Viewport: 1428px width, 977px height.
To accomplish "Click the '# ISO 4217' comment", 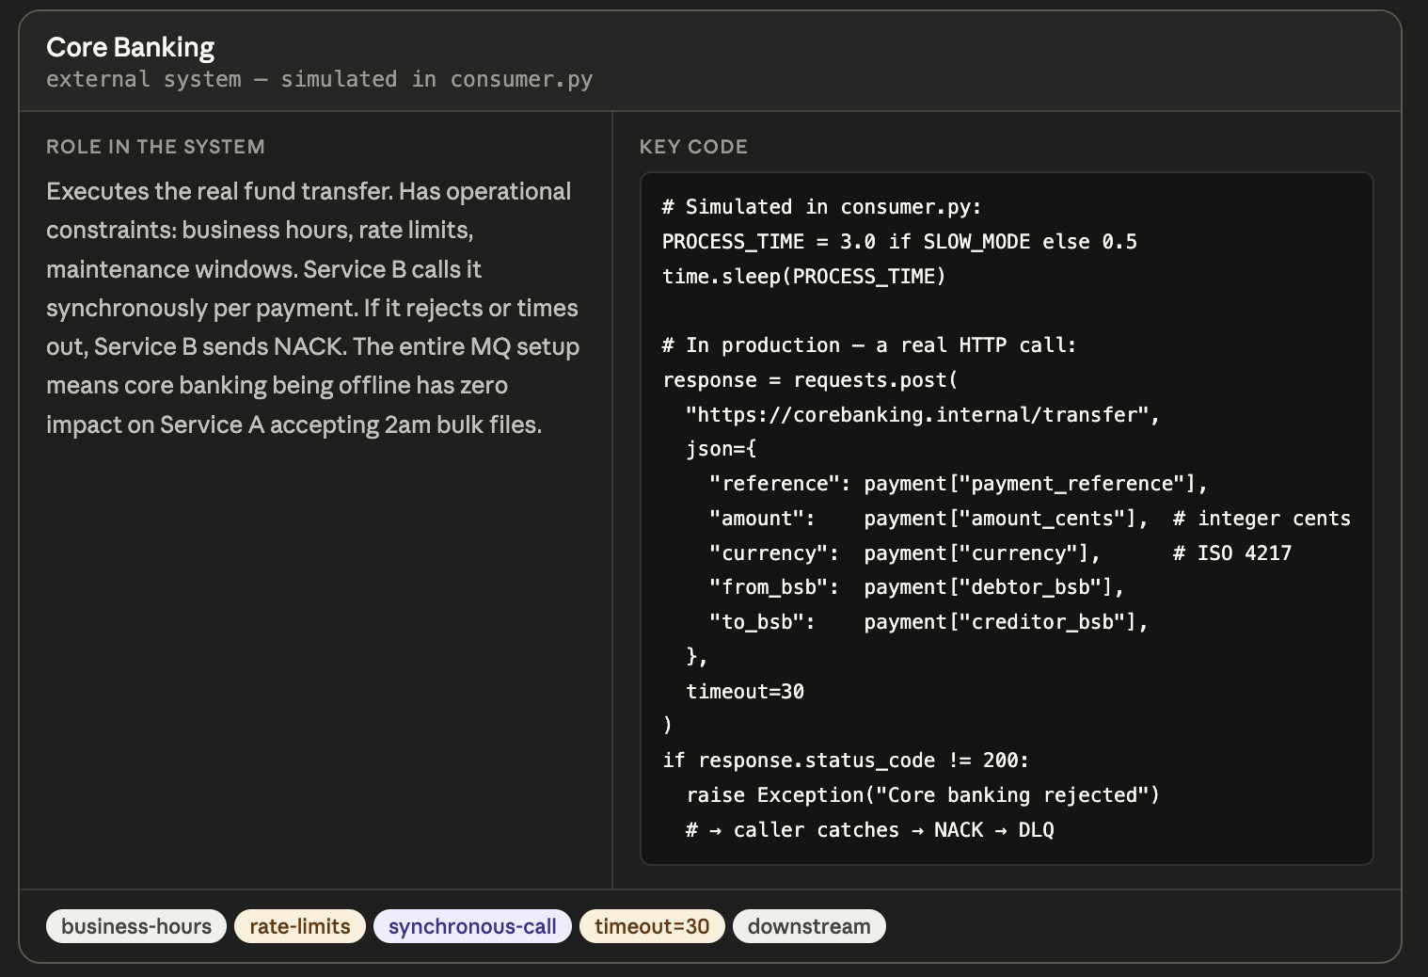I will point(1232,553).
